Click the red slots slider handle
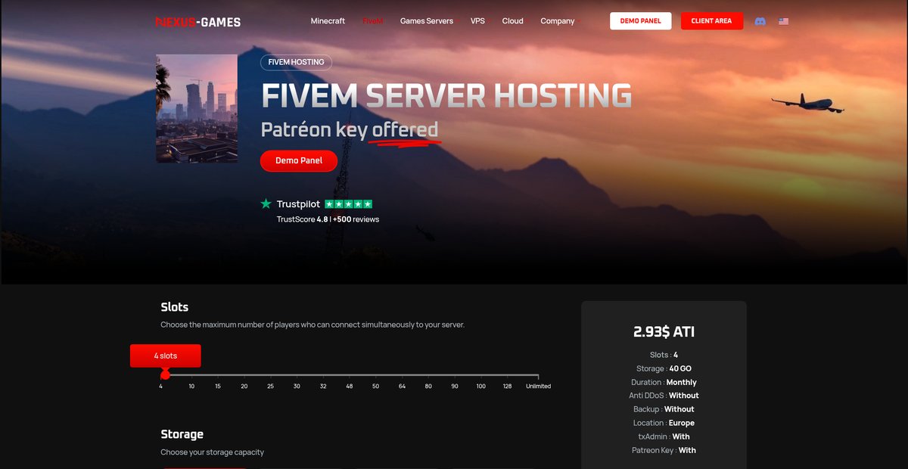Screen dimensions: 908x469 coord(165,374)
